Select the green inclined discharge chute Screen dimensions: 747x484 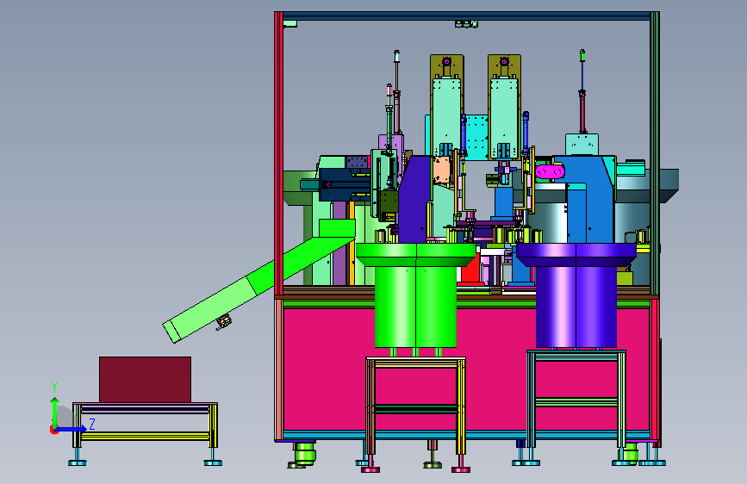tap(258, 281)
